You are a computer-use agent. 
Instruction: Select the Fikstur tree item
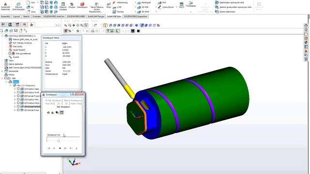tap(12, 74)
